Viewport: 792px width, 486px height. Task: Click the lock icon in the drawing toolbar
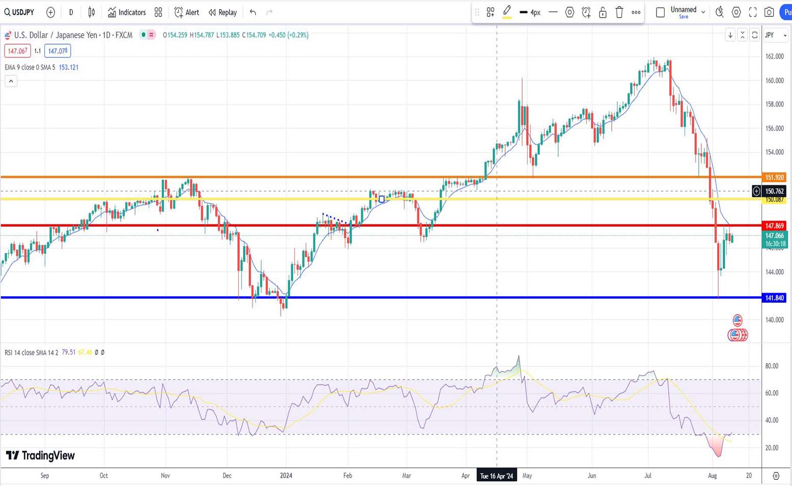pyautogui.click(x=603, y=12)
